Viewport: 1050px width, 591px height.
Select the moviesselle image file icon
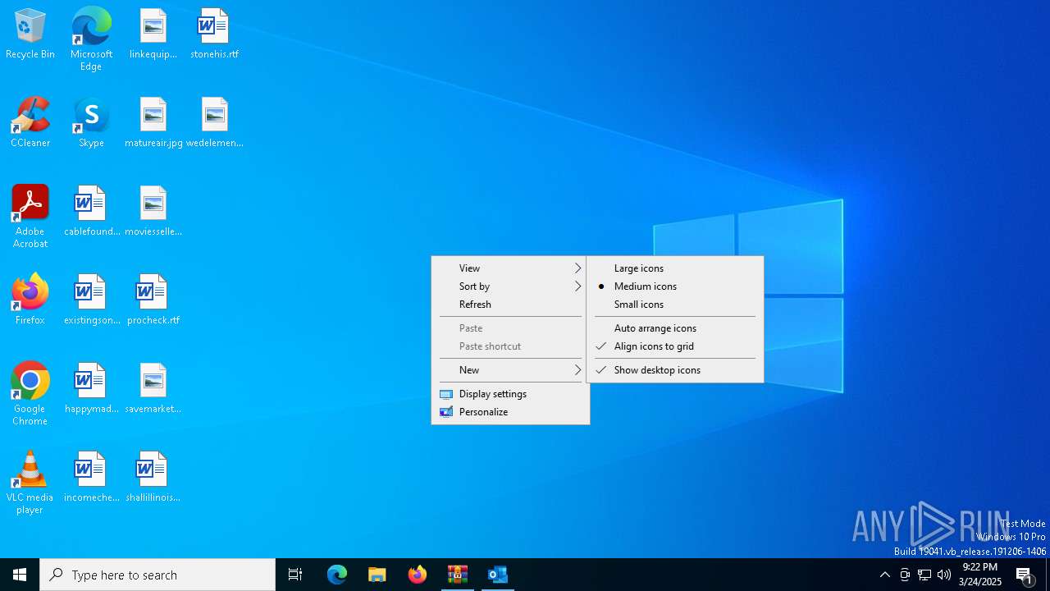153,211
